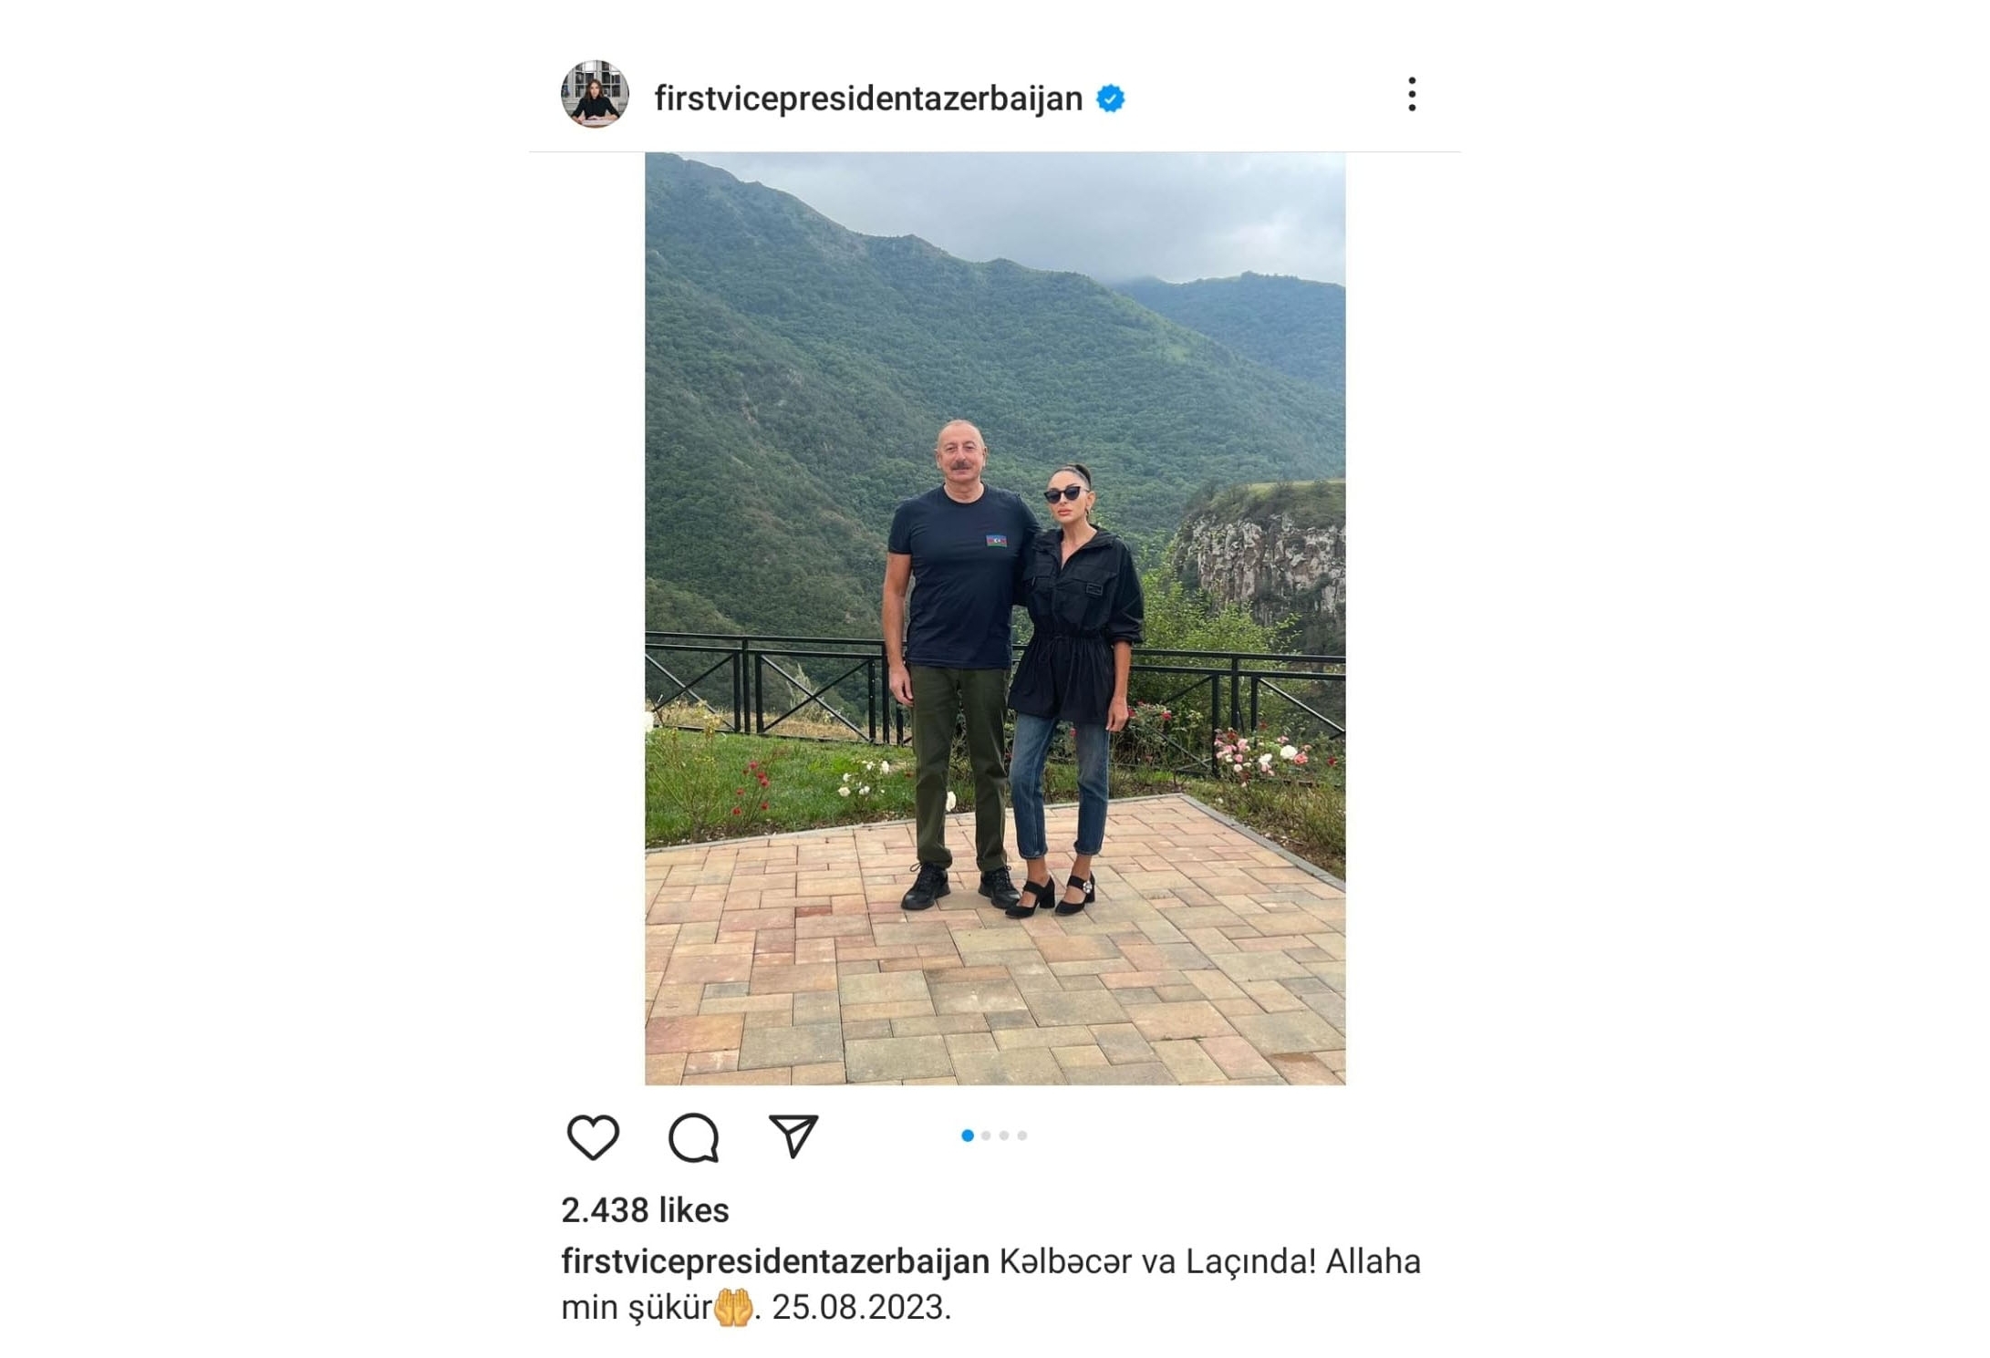Open the three-dot more options menu
The height and width of the screenshot is (1358, 1990).
[x=1412, y=95]
